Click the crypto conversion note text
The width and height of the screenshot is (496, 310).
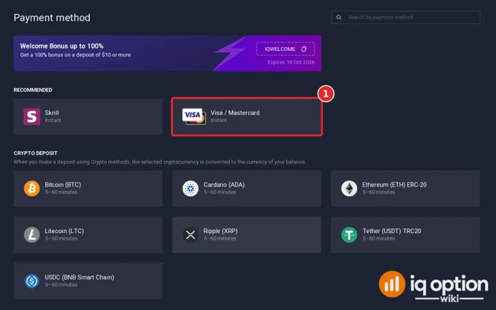tap(160, 162)
